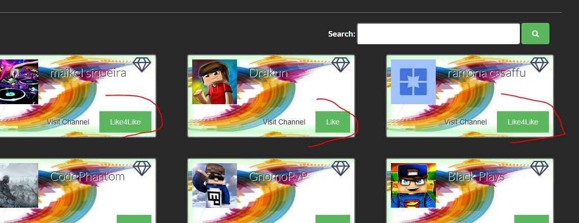Click diamond icon on ramona casaffu card
Screen dimensions: 579x223
pyautogui.click(x=539, y=65)
